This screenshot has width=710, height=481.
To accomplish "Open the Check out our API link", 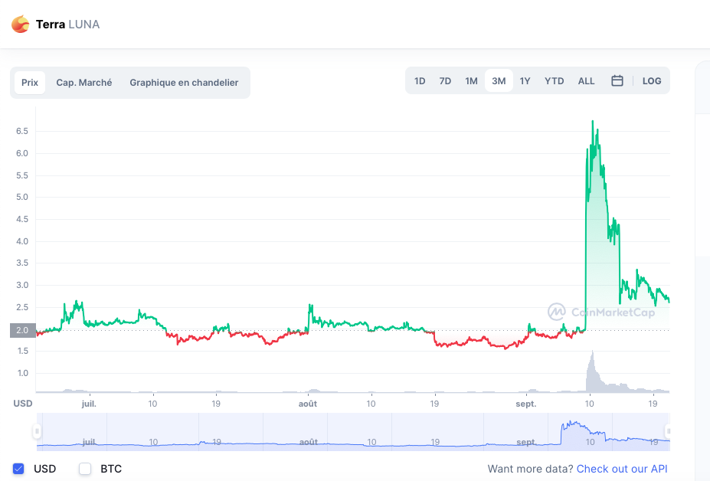I will pos(622,469).
